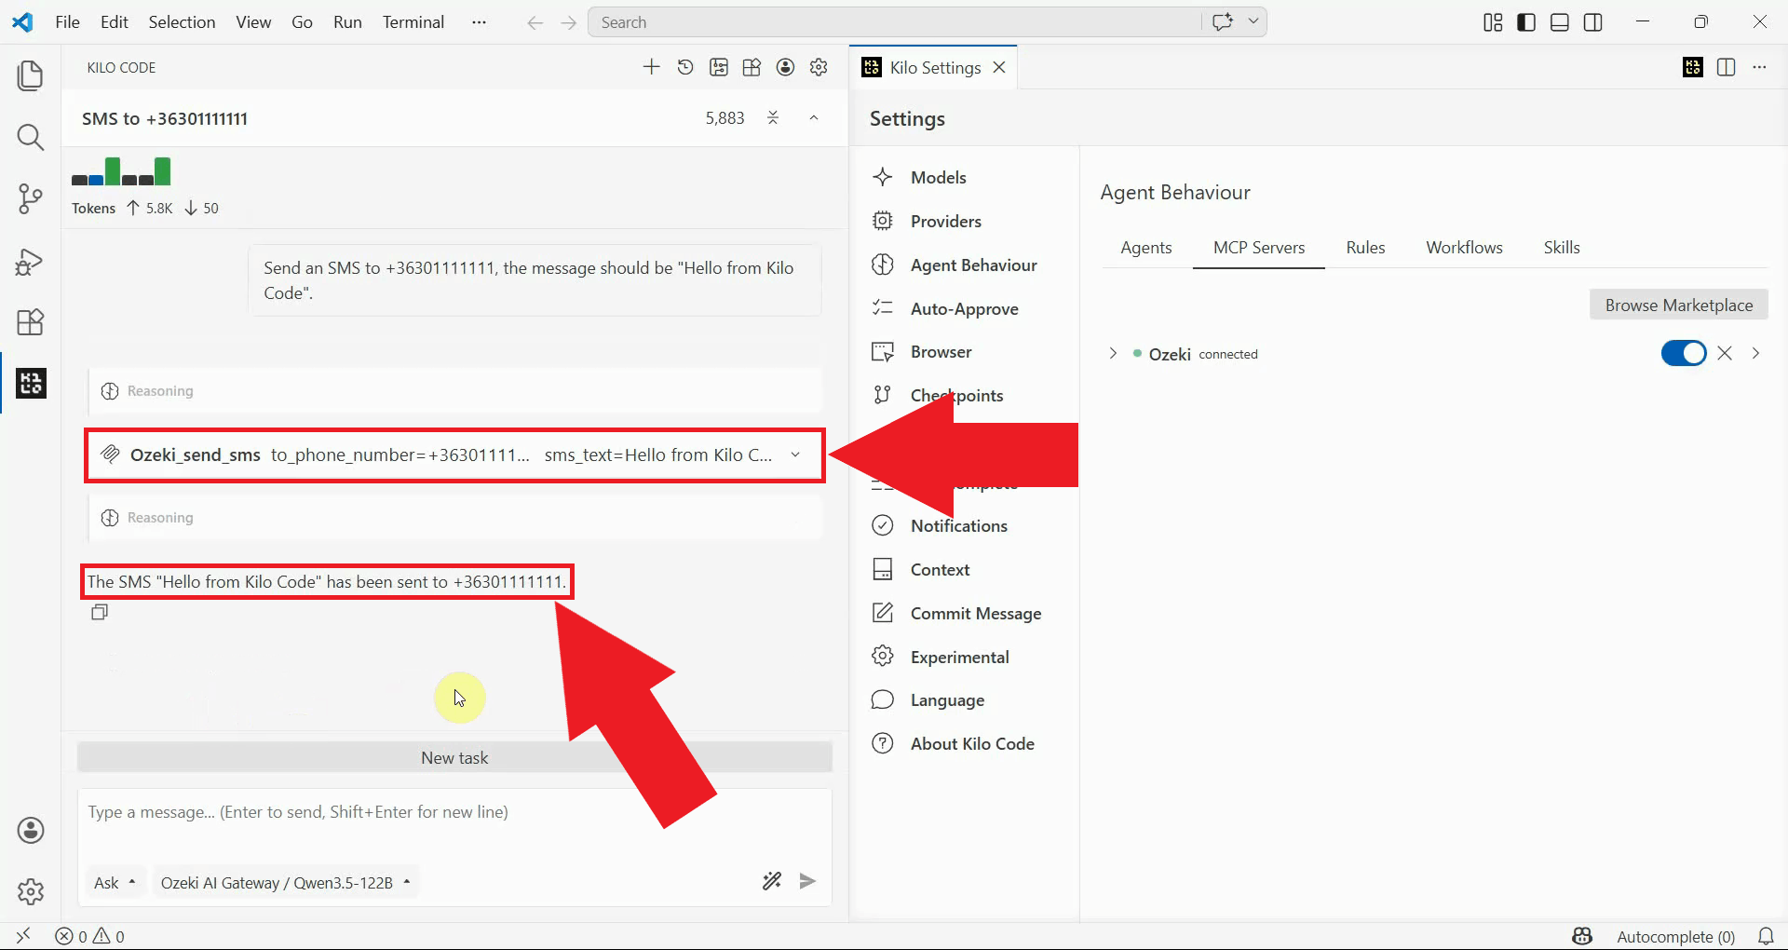
Task: Open Kilo Code task history
Action: [685, 67]
